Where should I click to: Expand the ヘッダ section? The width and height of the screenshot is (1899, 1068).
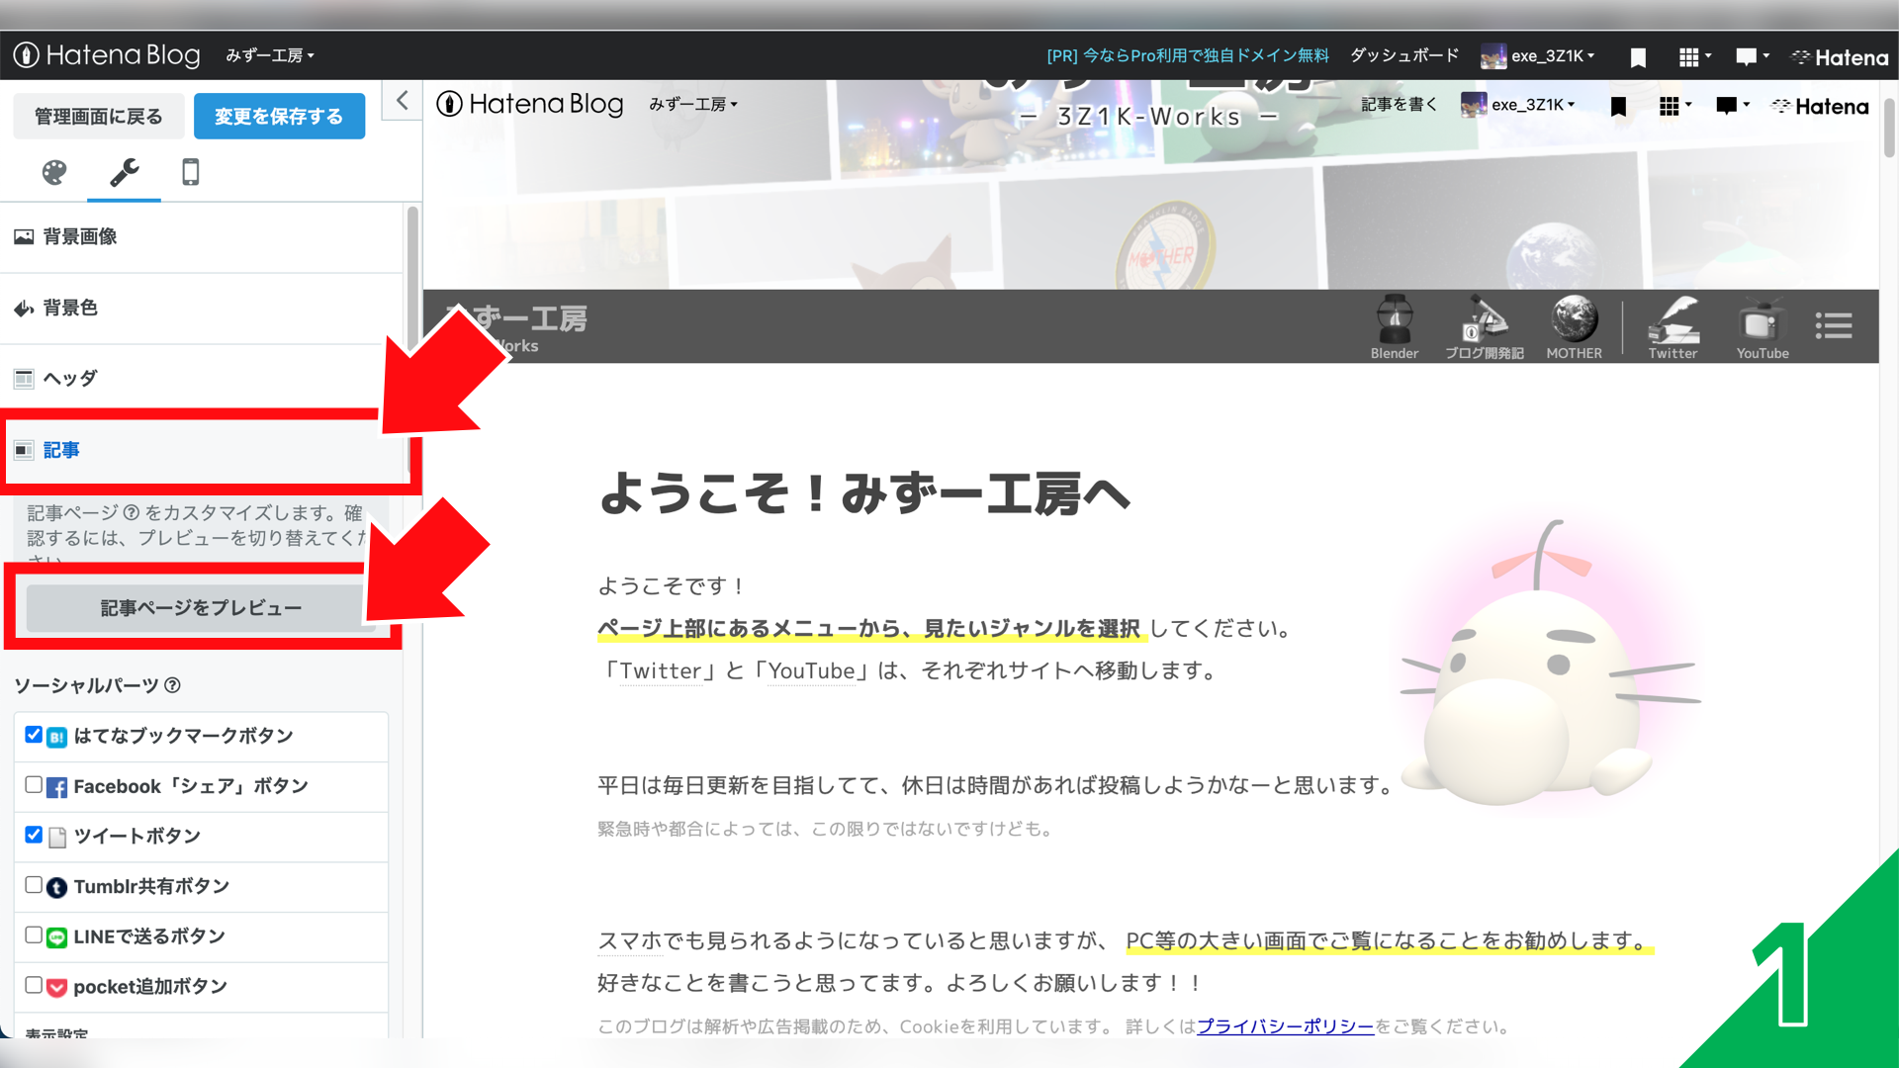pos(202,379)
